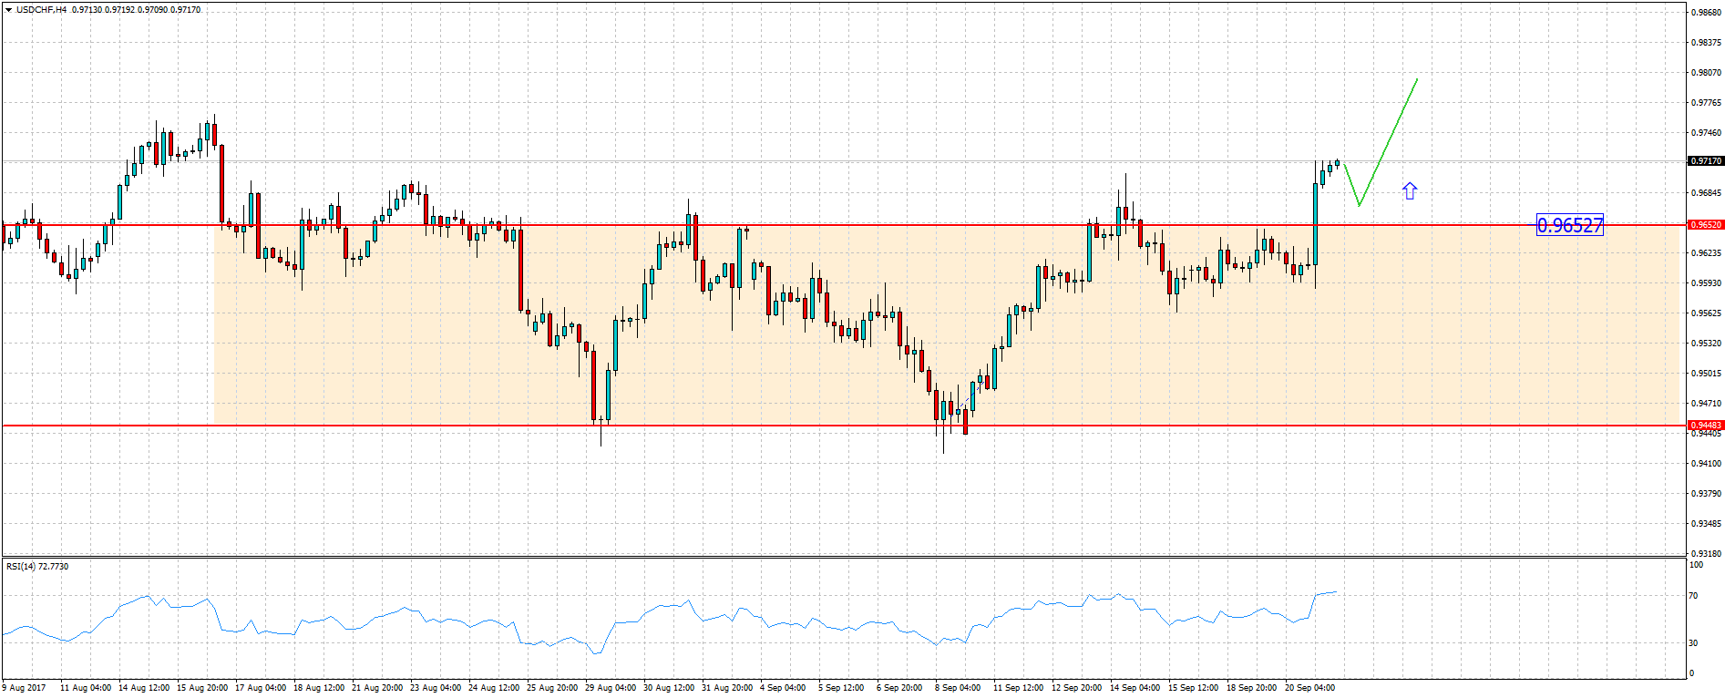Open the dropdown triangle beside USDCHF,H4

click(x=8, y=10)
